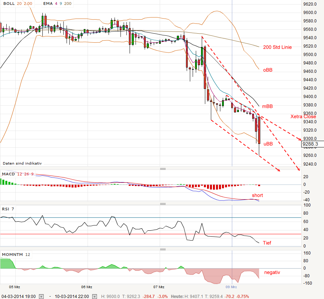Select the 'Xetra Close' annotation
This screenshot has width=324, height=299.
[x=303, y=117]
